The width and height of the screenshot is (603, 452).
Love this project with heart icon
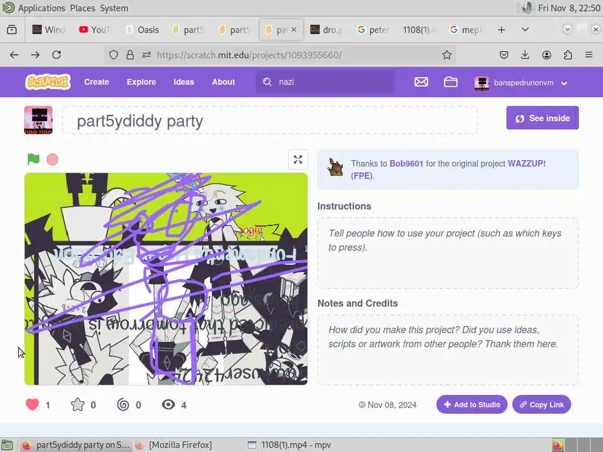[x=32, y=405]
